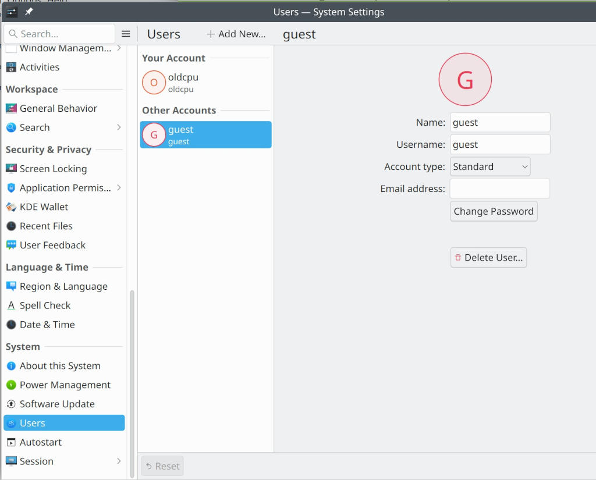Click the Recent Files clock icon
The width and height of the screenshot is (596, 480).
click(11, 226)
